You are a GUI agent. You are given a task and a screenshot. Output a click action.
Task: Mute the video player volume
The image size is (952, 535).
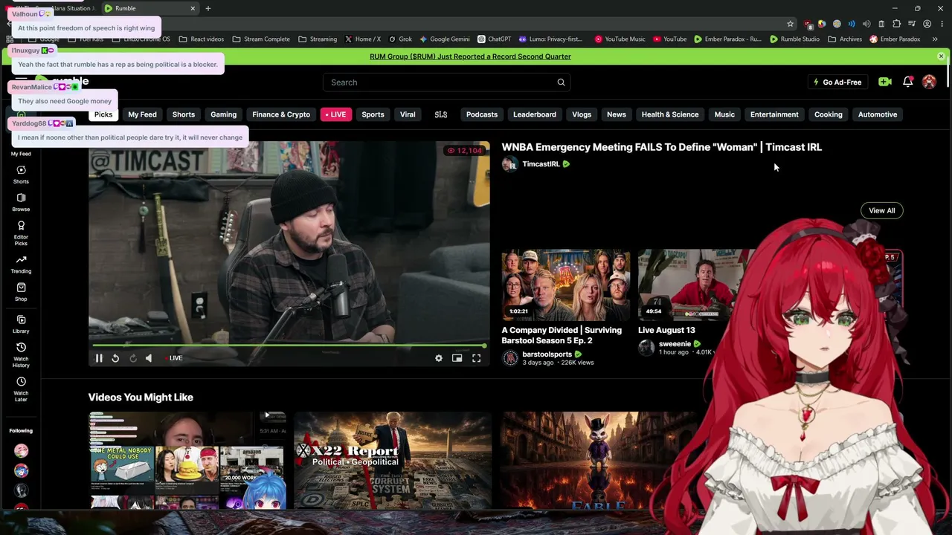click(x=149, y=358)
